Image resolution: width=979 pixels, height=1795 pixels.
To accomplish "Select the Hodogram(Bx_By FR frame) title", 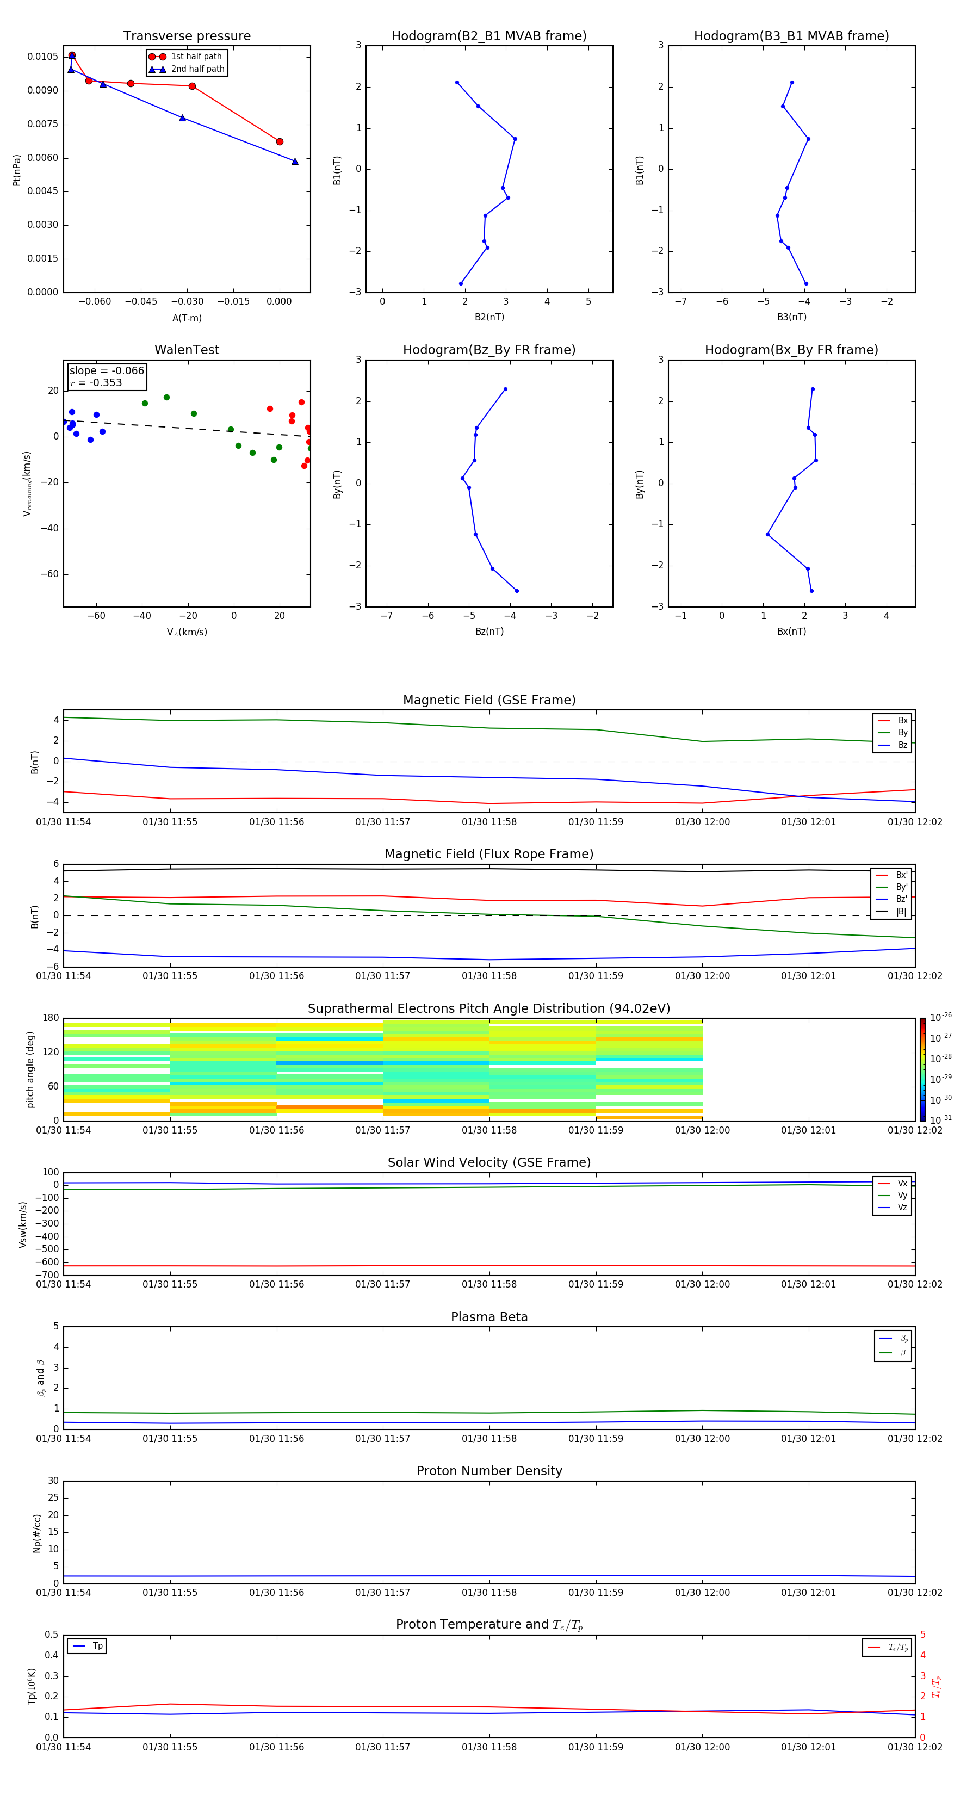I will 791,350.
